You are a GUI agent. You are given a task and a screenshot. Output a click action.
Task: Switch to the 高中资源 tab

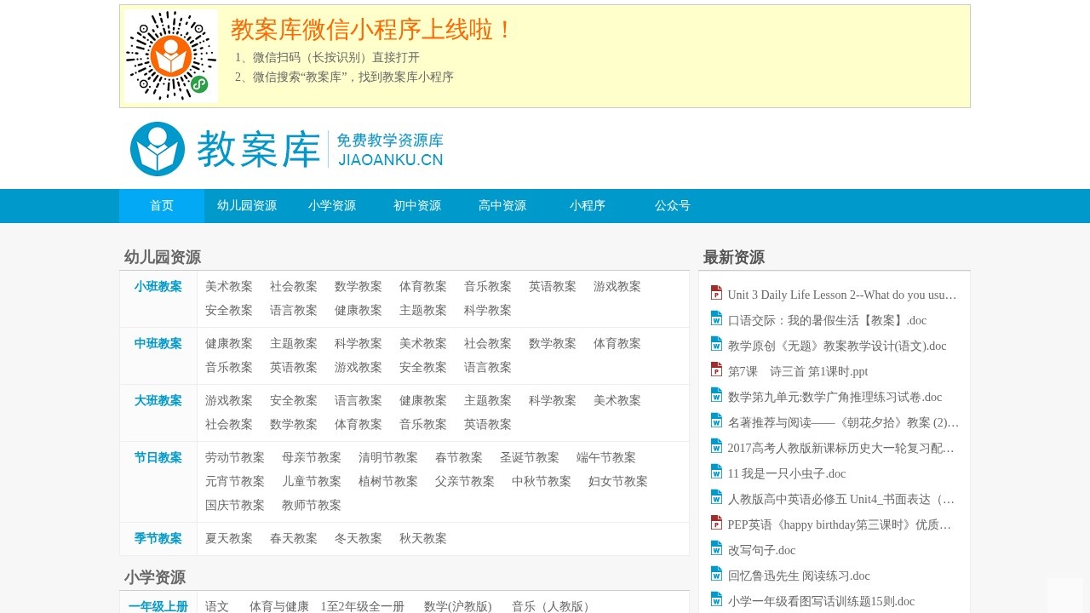pyautogui.click(x=502, y=205)
